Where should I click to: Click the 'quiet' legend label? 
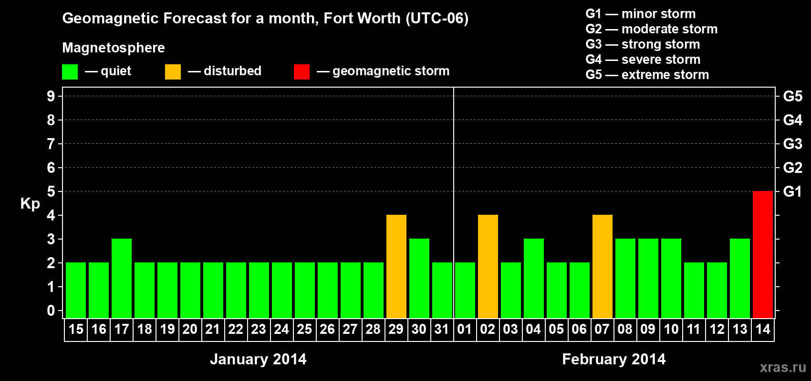[x=116, y=71]
